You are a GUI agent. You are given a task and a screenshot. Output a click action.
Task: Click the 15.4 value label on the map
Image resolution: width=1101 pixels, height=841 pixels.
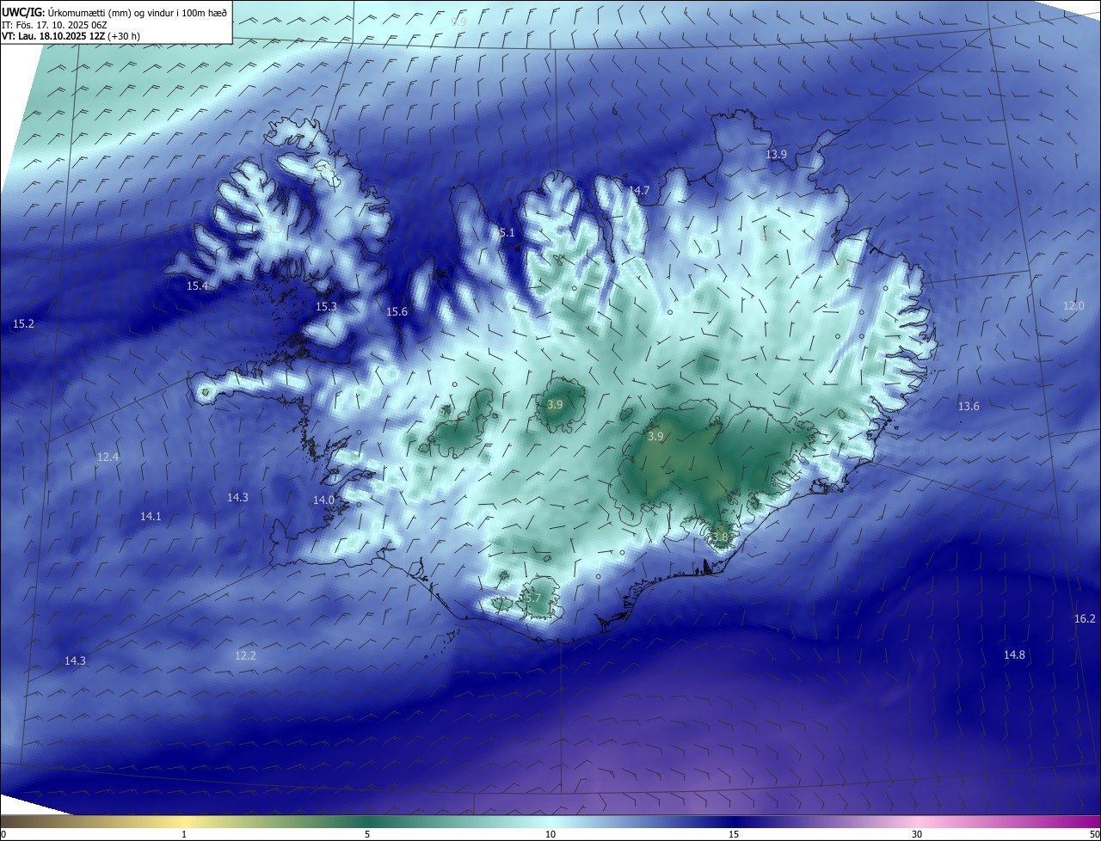(198, 285)
